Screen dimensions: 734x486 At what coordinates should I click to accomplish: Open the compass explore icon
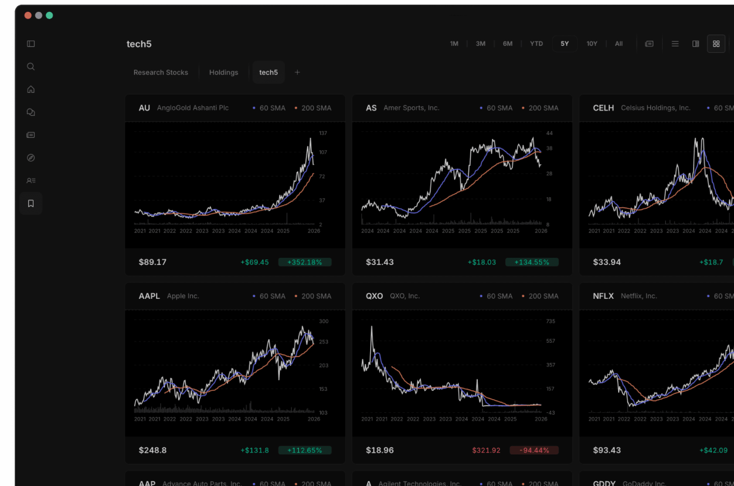click(x=31, y=158)
